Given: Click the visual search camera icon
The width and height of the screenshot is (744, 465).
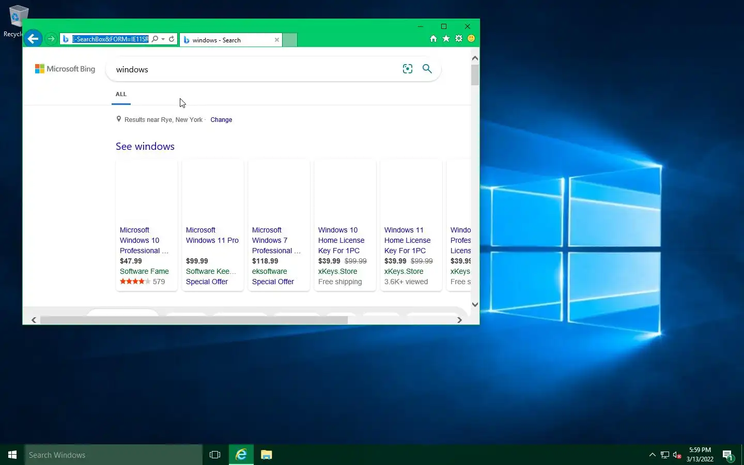Looking at the screenshot, I should [x=408, y=69].
